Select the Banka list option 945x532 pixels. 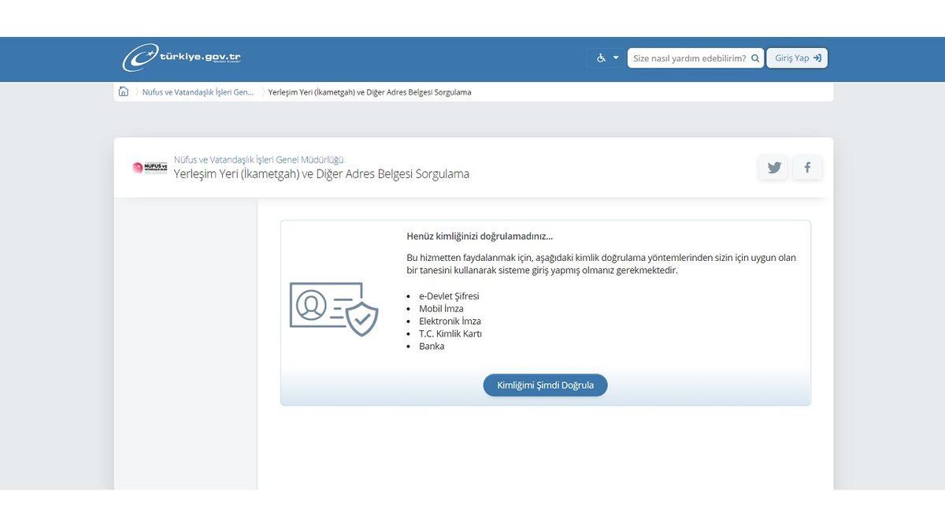pos(433,345)
